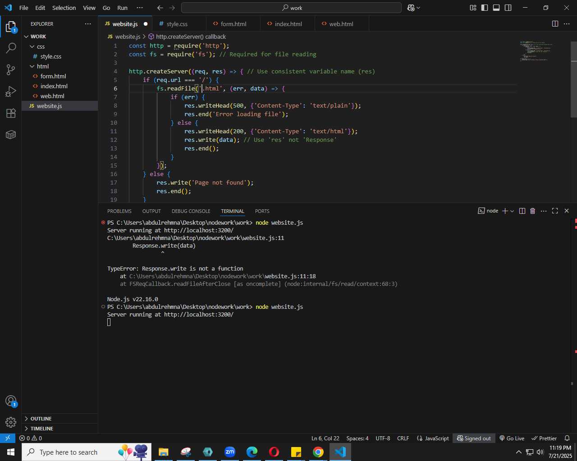Open Opera browser from the taskbar
Image resolution: width=577 pixels, height=461 pixels.
tap(274, 452)
